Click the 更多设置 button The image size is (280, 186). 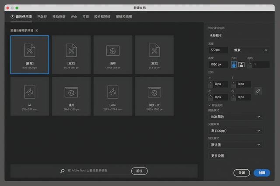pyautogui.click(x=217, y=156)
